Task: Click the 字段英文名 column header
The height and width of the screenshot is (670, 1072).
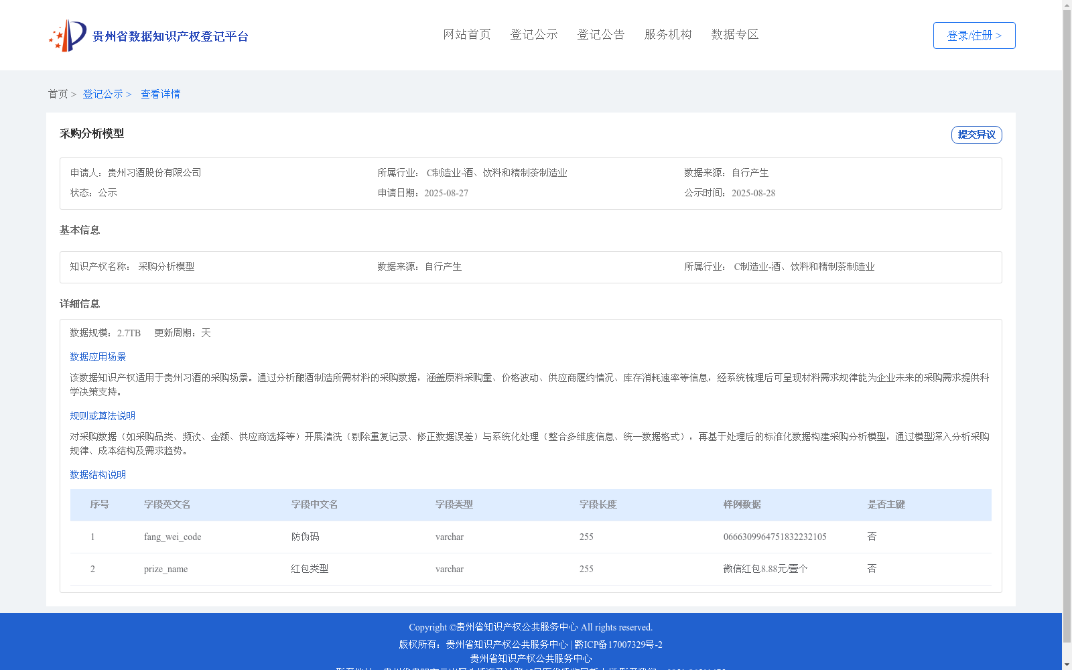Action: (167, 505)
